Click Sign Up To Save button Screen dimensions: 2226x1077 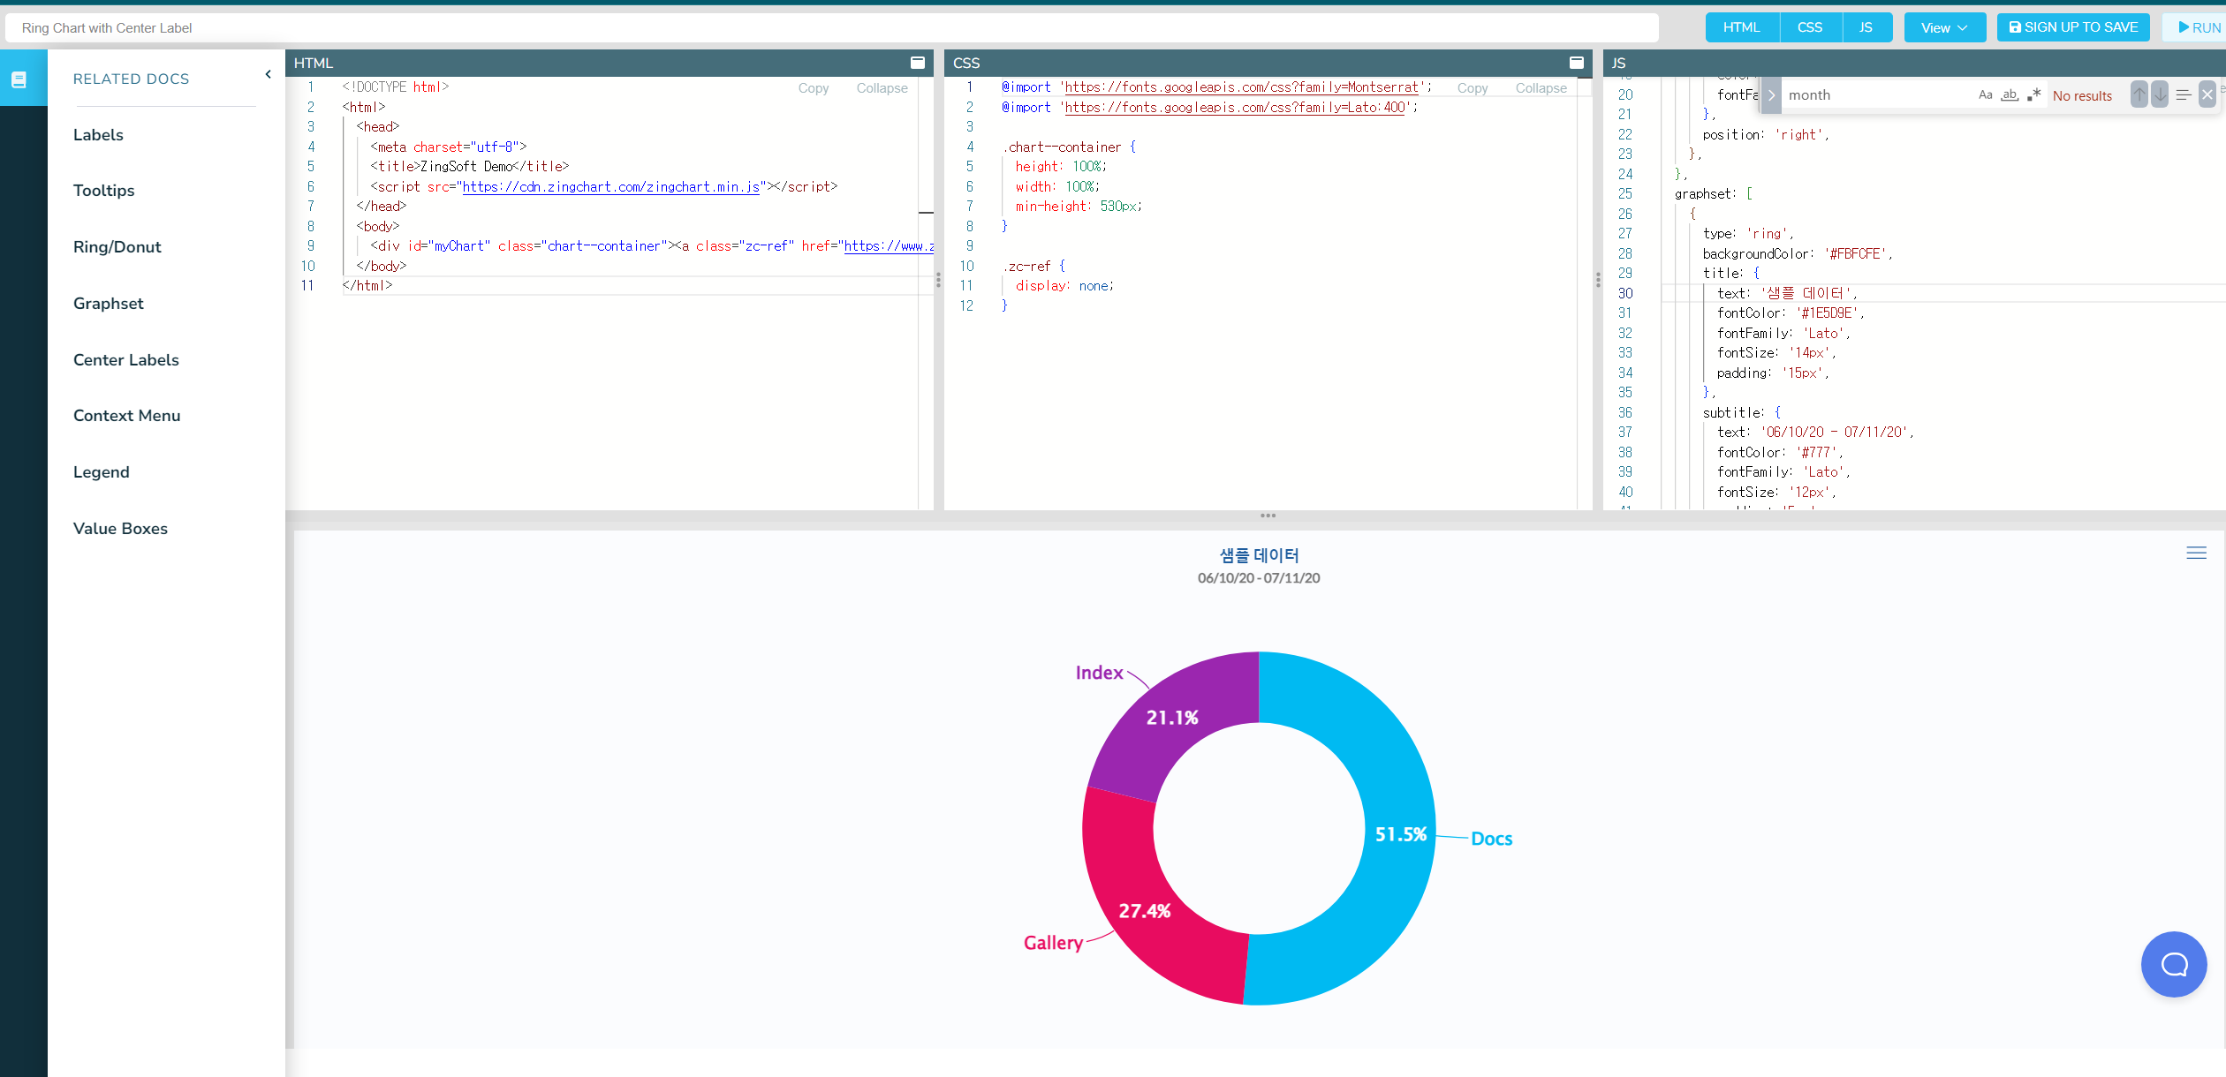[2073, 27]
